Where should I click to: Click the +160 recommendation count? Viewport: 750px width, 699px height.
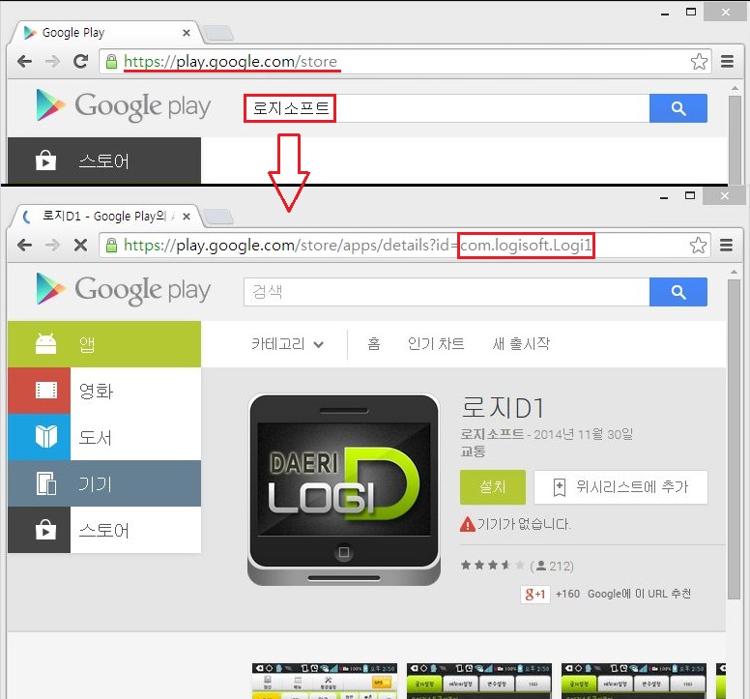tap(567, 594)
